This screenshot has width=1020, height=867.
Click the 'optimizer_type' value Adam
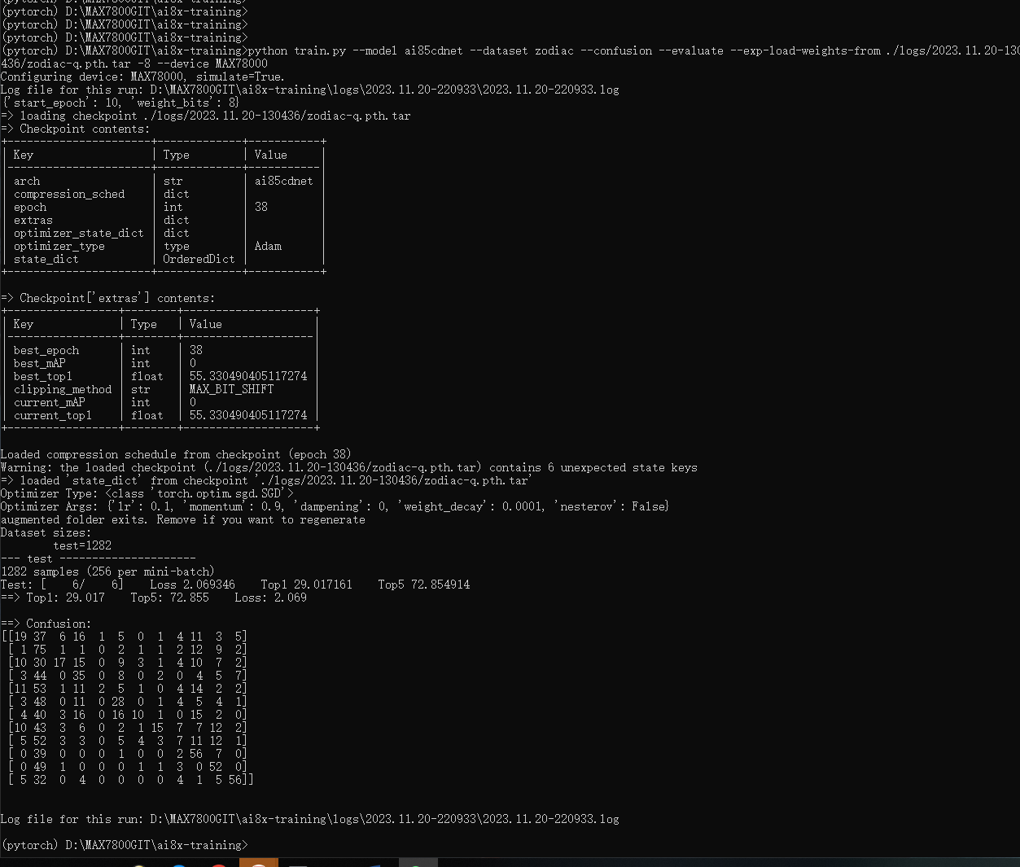tap(268, 246)
